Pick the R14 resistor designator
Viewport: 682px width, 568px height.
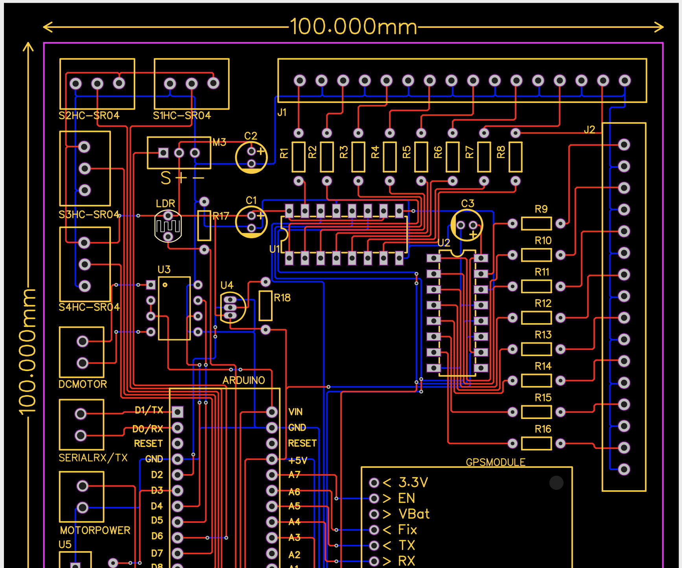coord(543,366)
